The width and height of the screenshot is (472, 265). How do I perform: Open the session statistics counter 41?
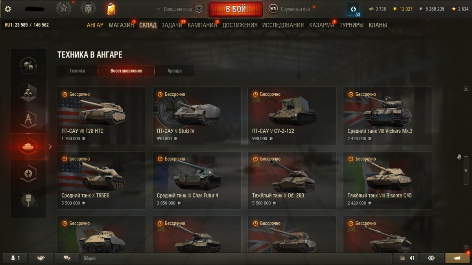point(407,258)
